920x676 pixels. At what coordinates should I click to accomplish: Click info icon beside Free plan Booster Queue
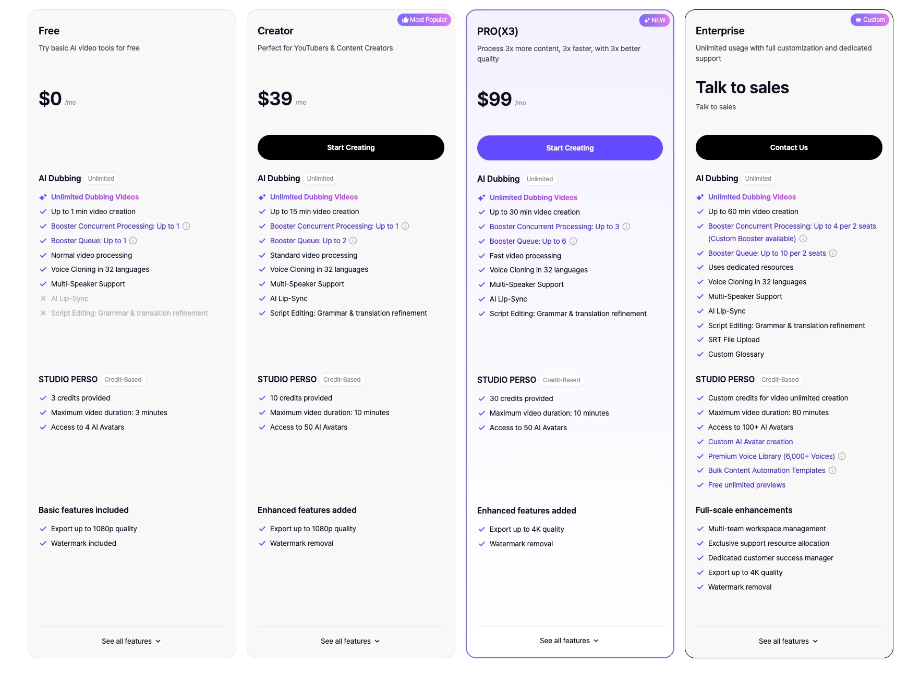point(133,241)
